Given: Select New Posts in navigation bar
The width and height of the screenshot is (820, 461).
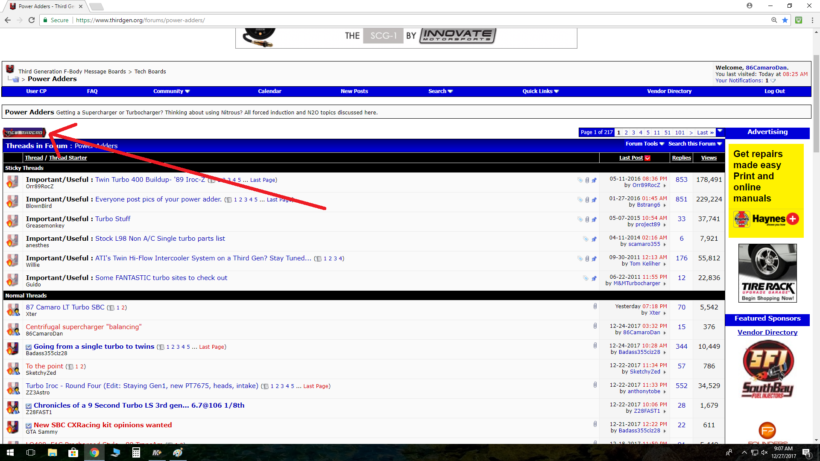Looking at the screenshot, I should coord(354,91).
